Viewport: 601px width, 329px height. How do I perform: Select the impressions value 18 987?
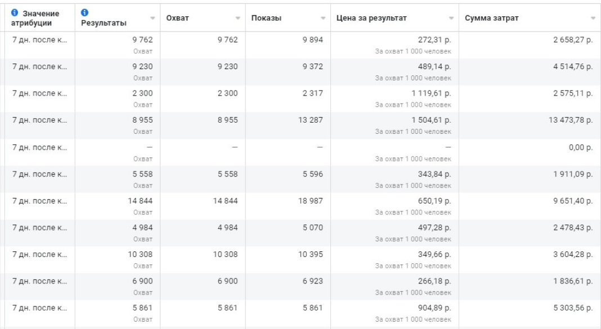pos(311,201)
